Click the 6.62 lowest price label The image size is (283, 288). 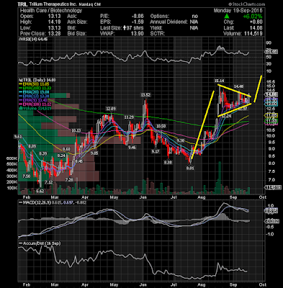(x=40, y=191)
